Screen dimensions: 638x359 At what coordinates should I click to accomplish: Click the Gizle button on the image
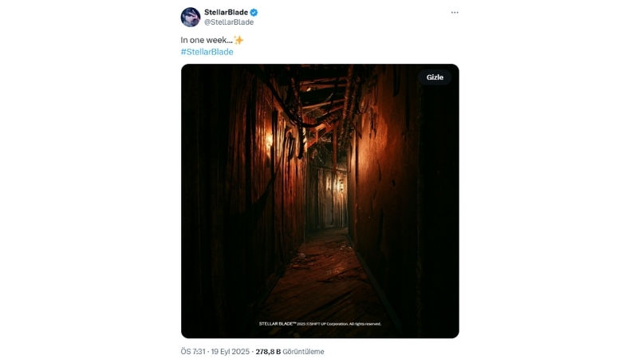click(435, 77)
